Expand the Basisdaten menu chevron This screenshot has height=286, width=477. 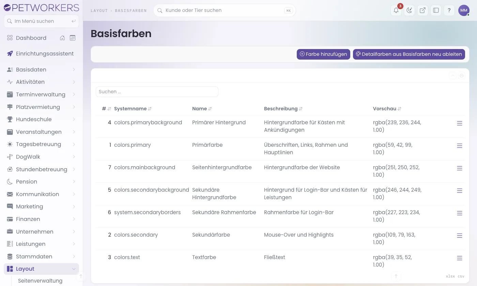(x=74, y=69)
